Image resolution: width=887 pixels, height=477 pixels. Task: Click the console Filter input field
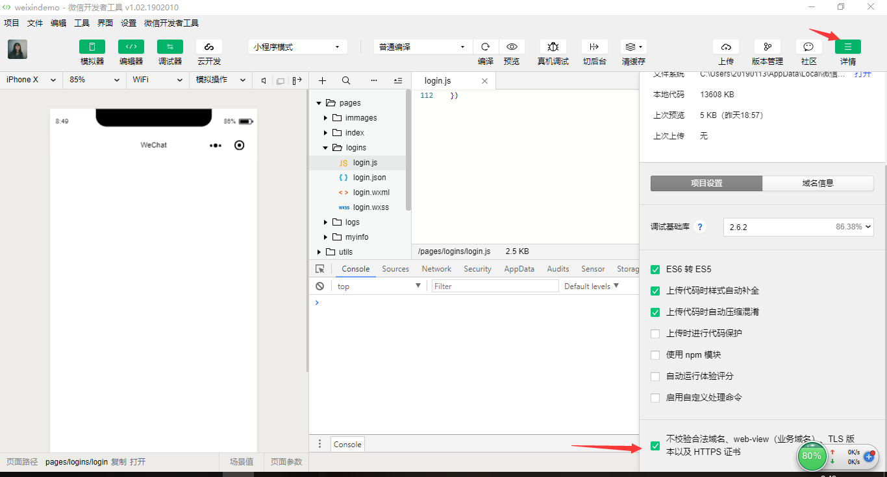point(495,286)
